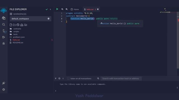The height and width of the screenshot is (100, 179).
Task: Open the File Explorer sidebar icon
Action: coord(4,18)
